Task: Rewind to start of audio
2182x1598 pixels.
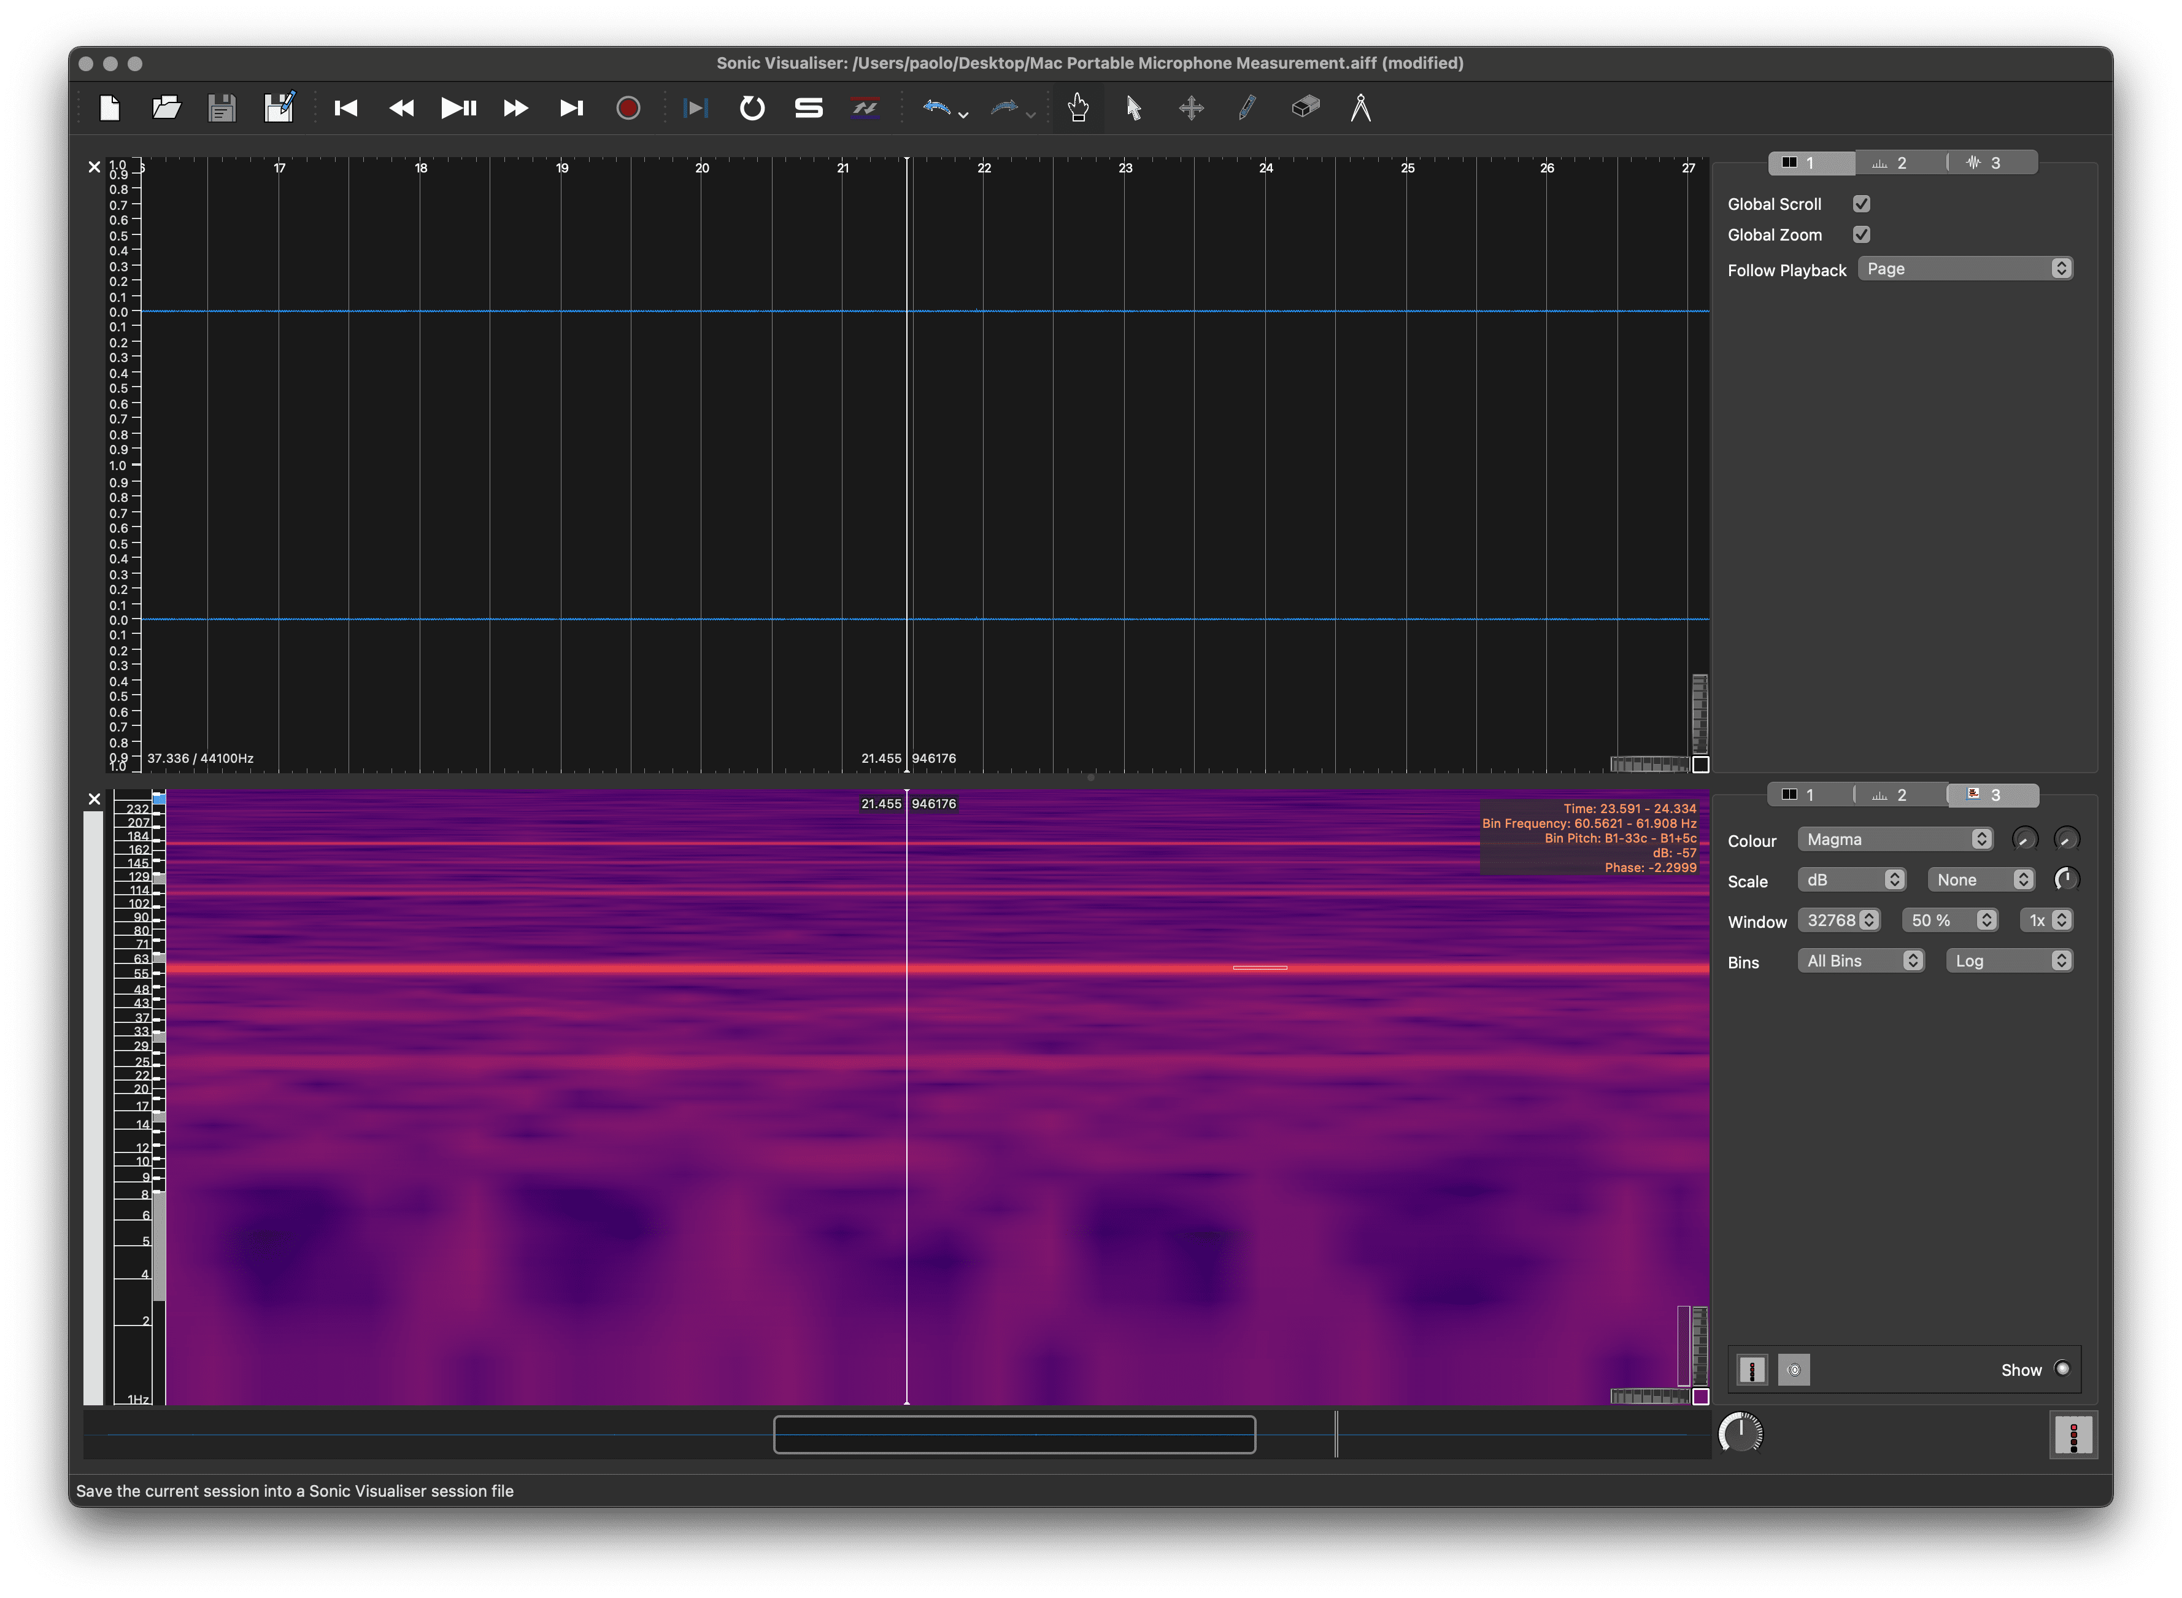Action: [x=345, y=107]
